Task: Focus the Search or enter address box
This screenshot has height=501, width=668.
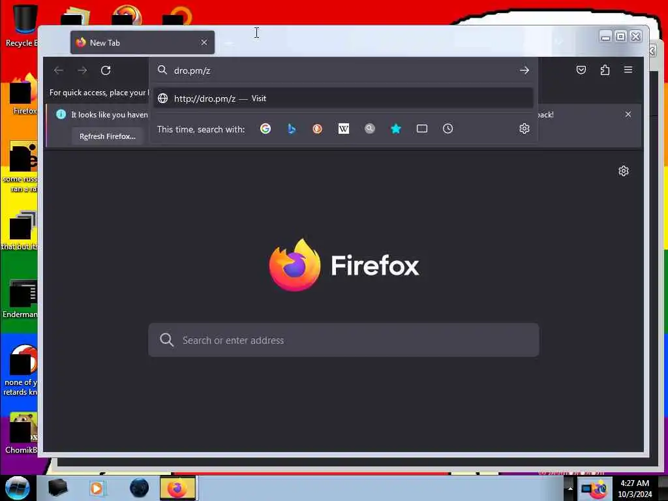Action: click(x=343, y=340)
